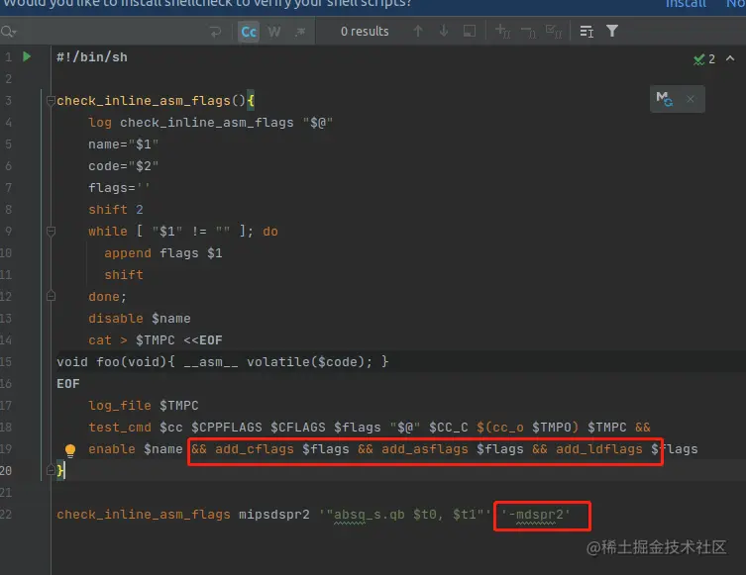Click 'cat > $TMPC <<EOF' line

coord(156,340)
